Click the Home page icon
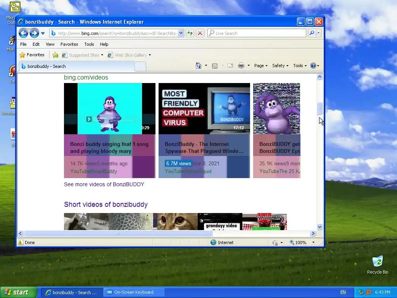 tap(198, 66)
